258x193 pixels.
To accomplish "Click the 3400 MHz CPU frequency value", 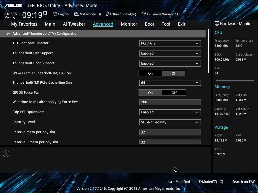I will (221, 46).
